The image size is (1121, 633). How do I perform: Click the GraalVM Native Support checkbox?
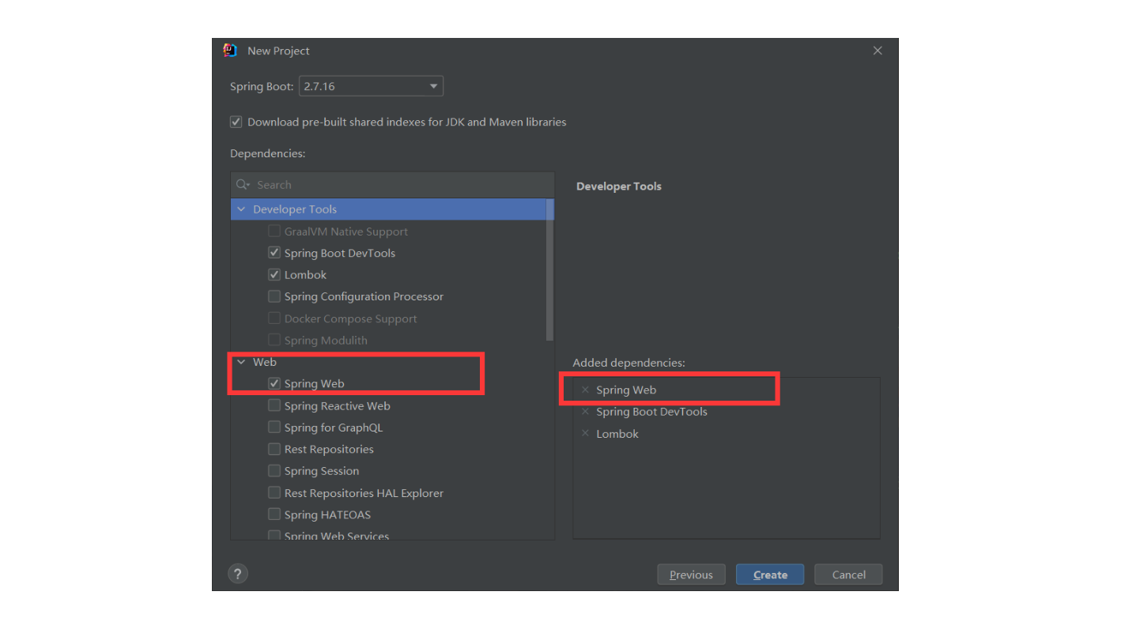(274, 232)
